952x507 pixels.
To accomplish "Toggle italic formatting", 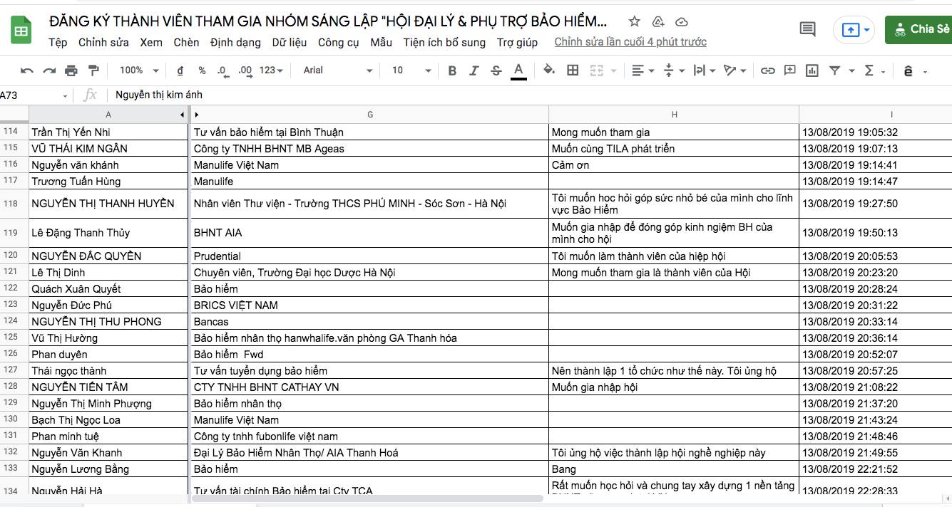I will click(474, 70).
